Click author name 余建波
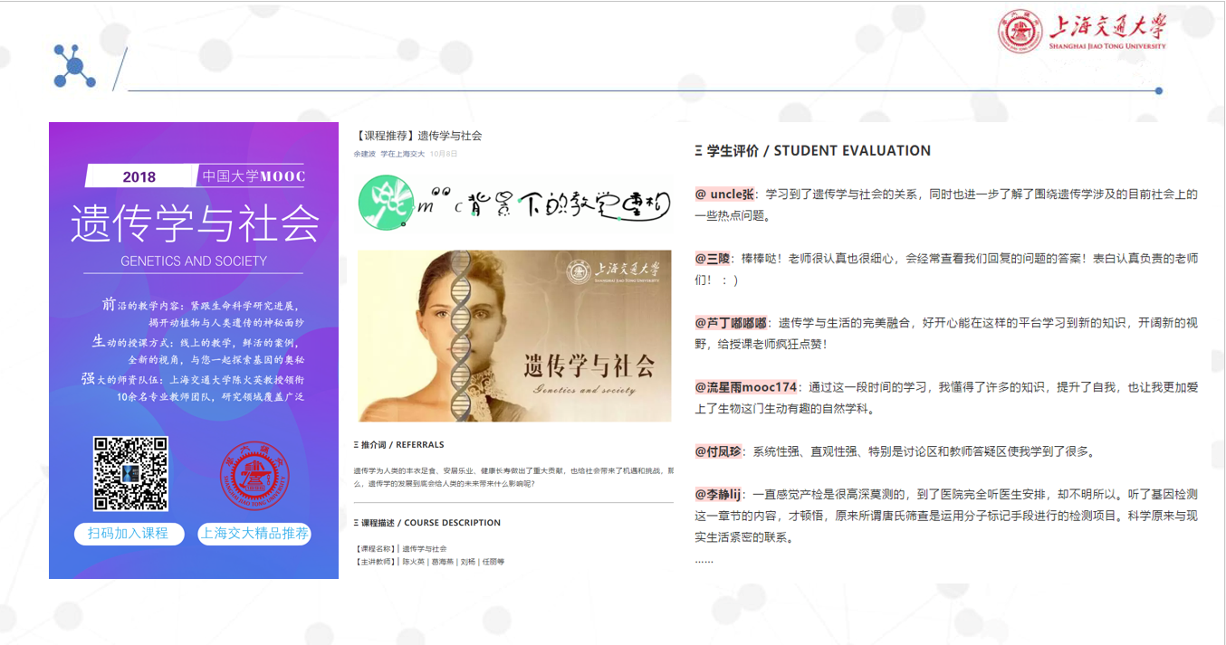The width and height of the screenshot is (1226, 645). [x=364, y=154]
